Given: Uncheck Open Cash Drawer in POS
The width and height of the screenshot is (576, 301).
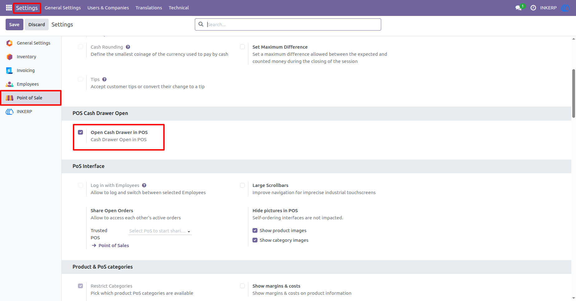Looking at the screenshot, I should pos(80,132).
